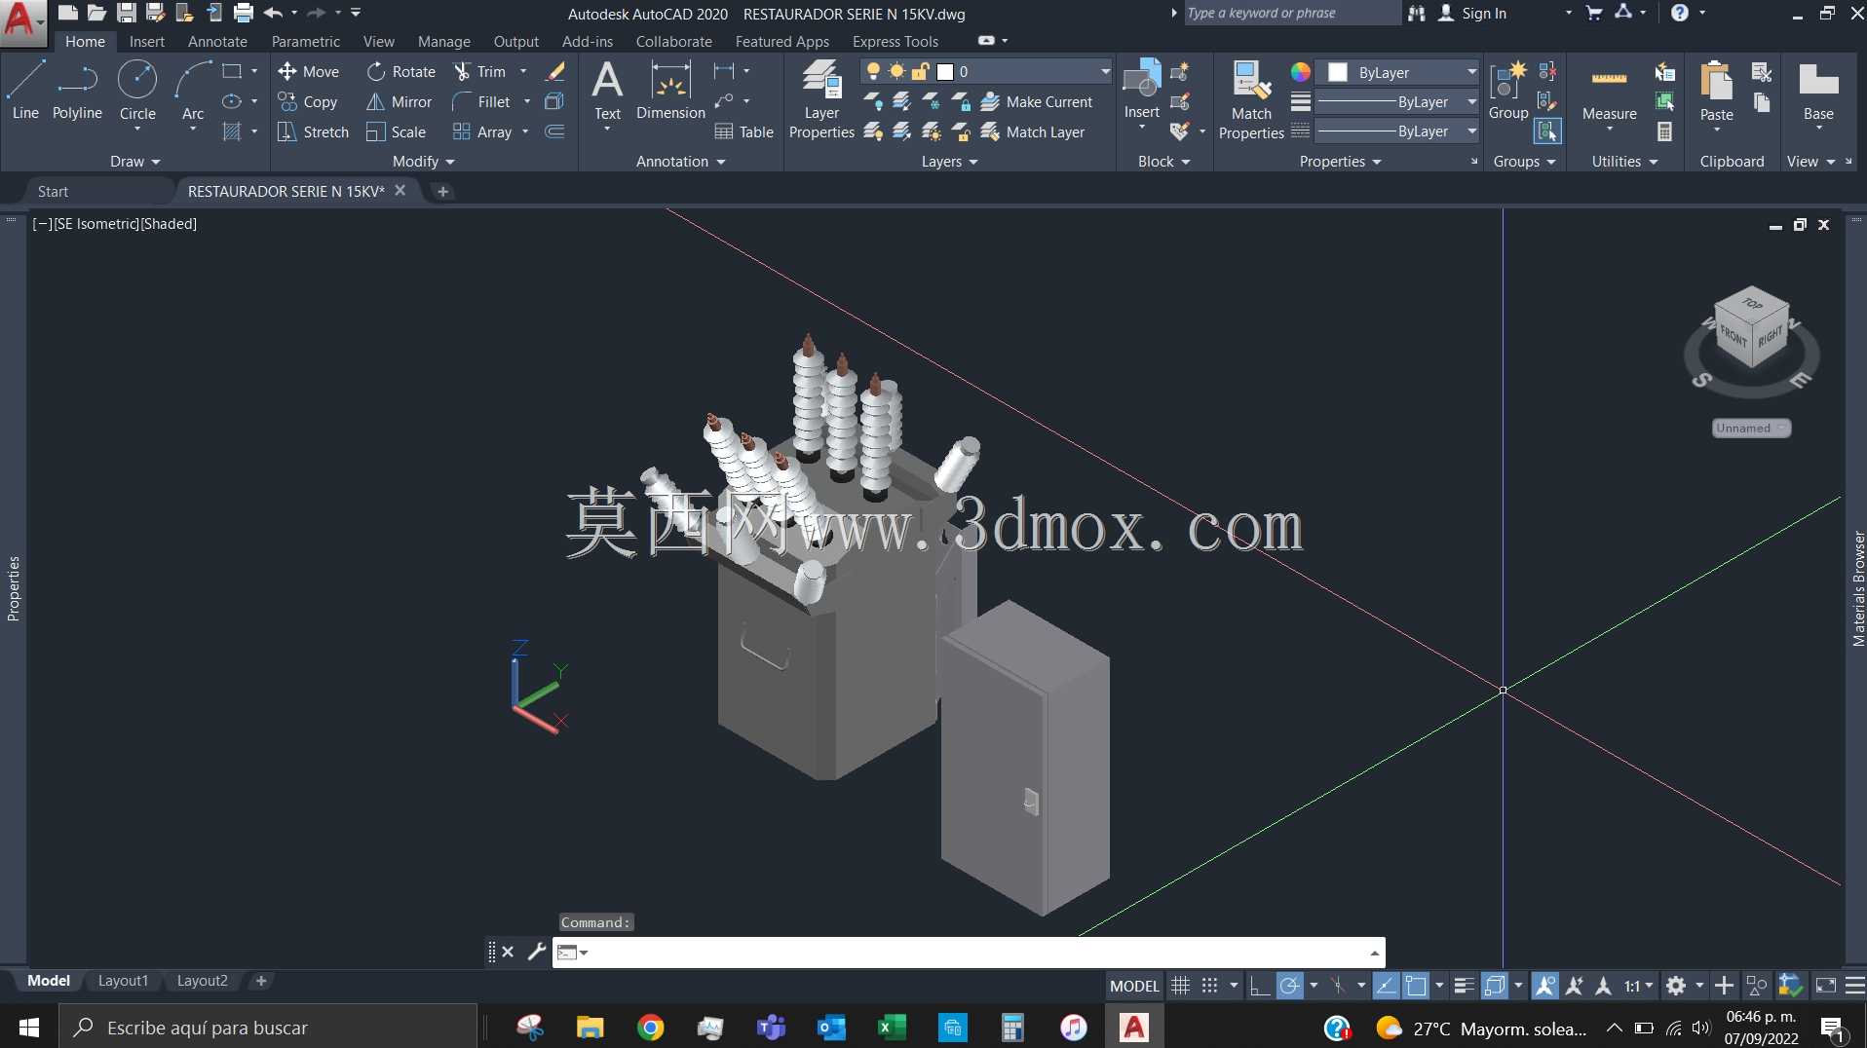Click Make Current layer
1867x1048 pixels.
pyautogui.click(x=1037, y=101)
